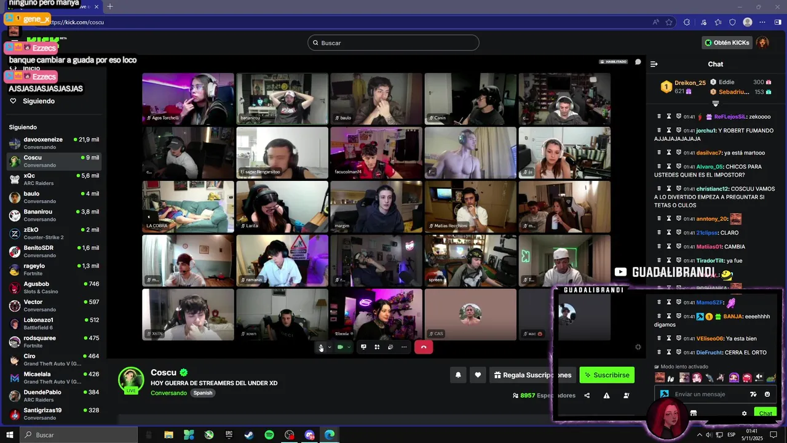Screen dimensions: 787x443
Task: Open zEkO channel in sidebar
Action: click(x=54, y=233)
